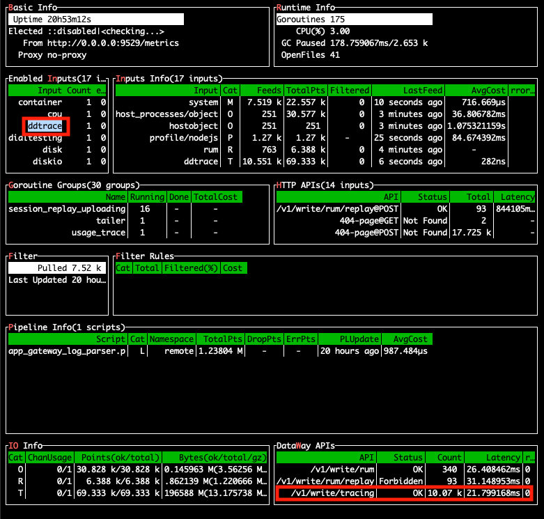The width and height of the screenshot is (544, 519).
Task: Click the 10.07 k count for tracing
Action: pyautogui.click(x=445, y=493)
